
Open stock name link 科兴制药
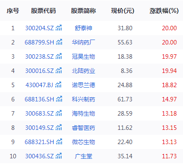[84, 99]
